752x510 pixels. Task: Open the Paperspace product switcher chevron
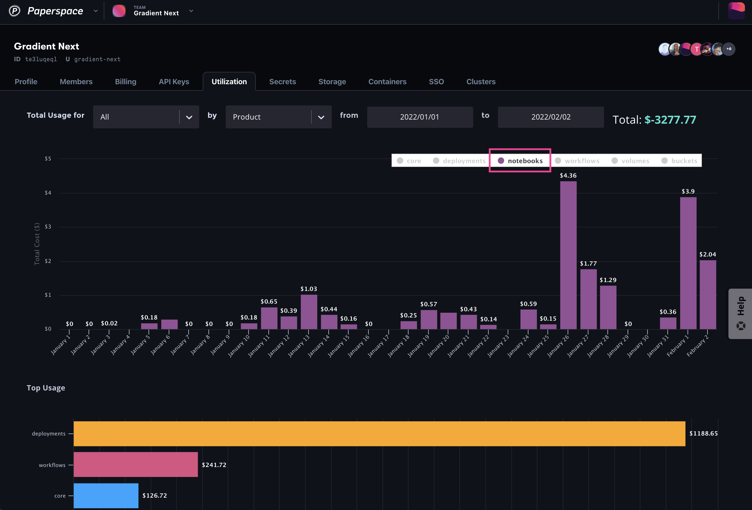click(95, 11)
